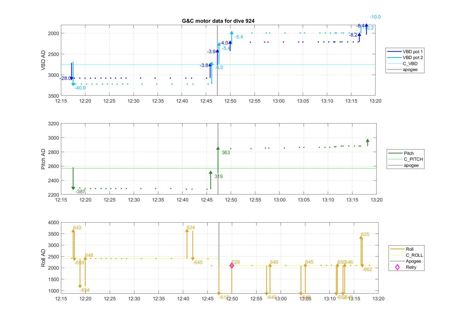The height and width of the screenshot is (330, 469).
Task: Click the '3500' tick on the VBD AD axis
Action: point(53,96)
